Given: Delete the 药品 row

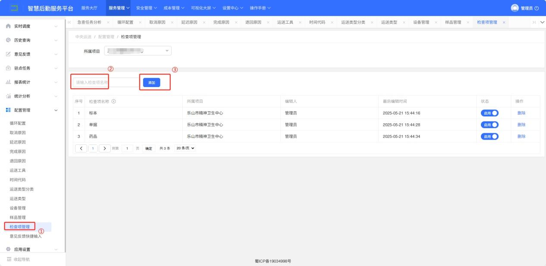Looking at the screenshot, I should 521,136.
